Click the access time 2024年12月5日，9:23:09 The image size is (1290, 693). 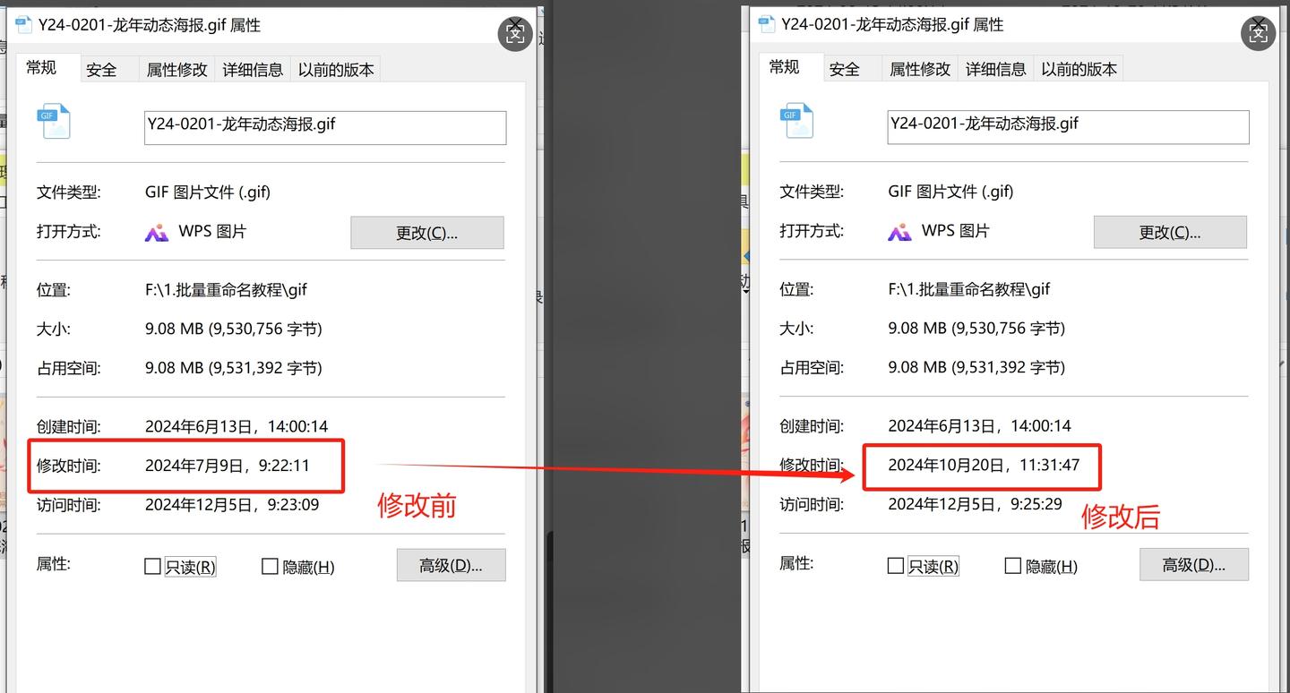232,505
